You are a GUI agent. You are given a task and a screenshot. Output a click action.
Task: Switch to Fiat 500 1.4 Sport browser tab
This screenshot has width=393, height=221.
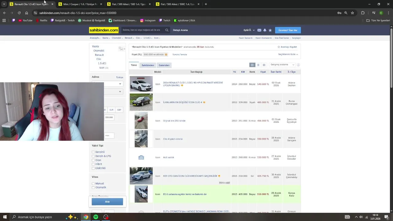(x=129, y=4)
